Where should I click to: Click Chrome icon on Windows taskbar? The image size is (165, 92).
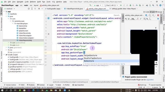pyautogui.click(x=69, y=90)
